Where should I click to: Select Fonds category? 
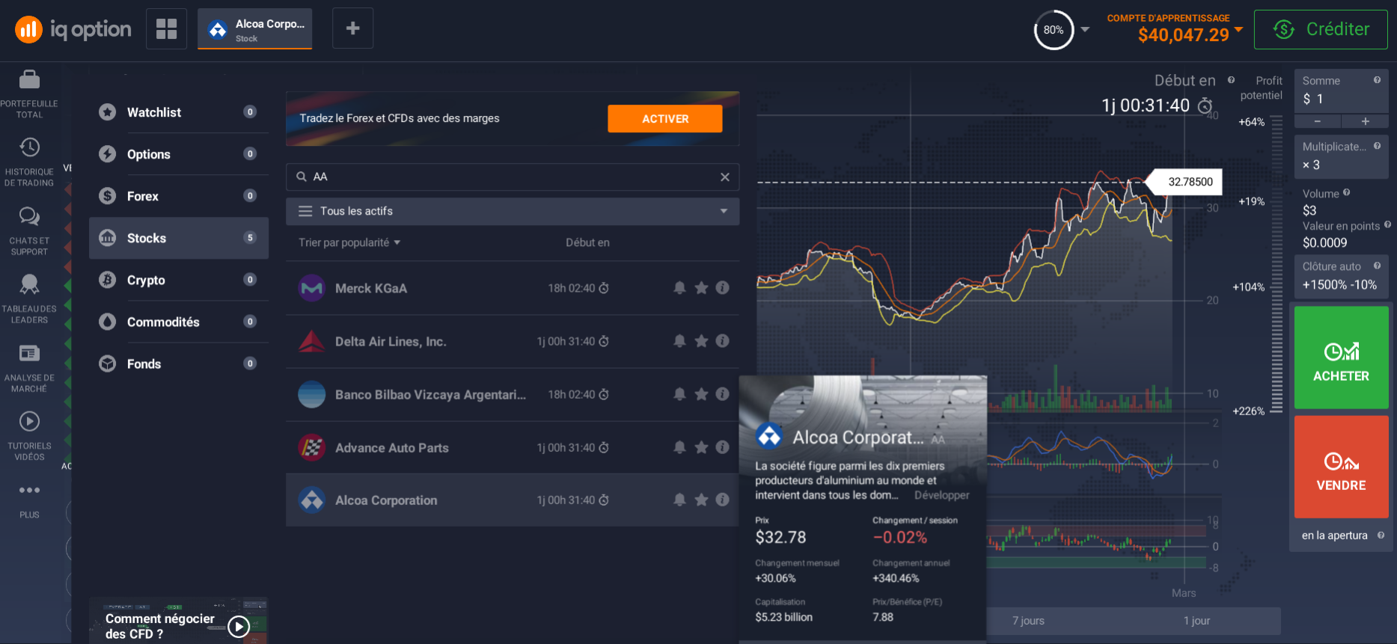point(179,364)
